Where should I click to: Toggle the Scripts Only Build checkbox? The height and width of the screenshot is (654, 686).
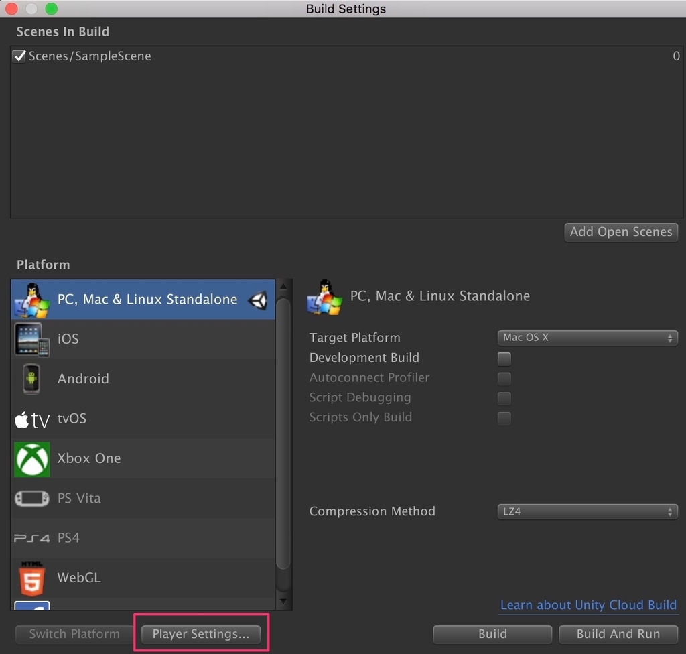pyautogui.click(x=504, y=418)
